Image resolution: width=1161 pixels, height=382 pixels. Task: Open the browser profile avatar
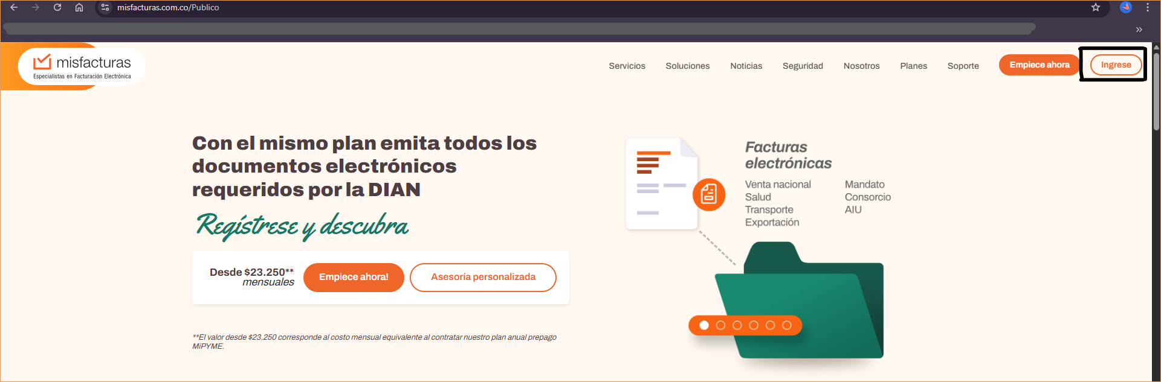coord(1125,7)
